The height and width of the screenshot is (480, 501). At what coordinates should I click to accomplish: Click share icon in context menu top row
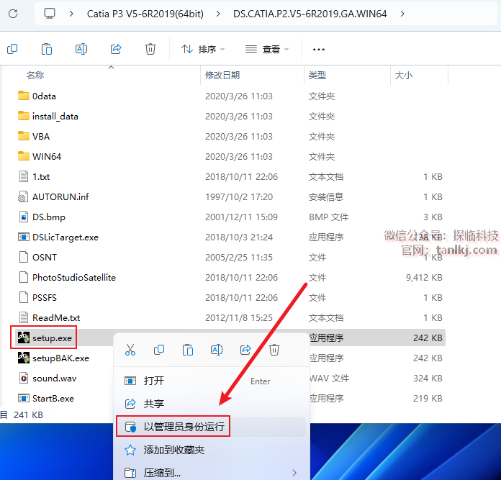pos(245,350)
